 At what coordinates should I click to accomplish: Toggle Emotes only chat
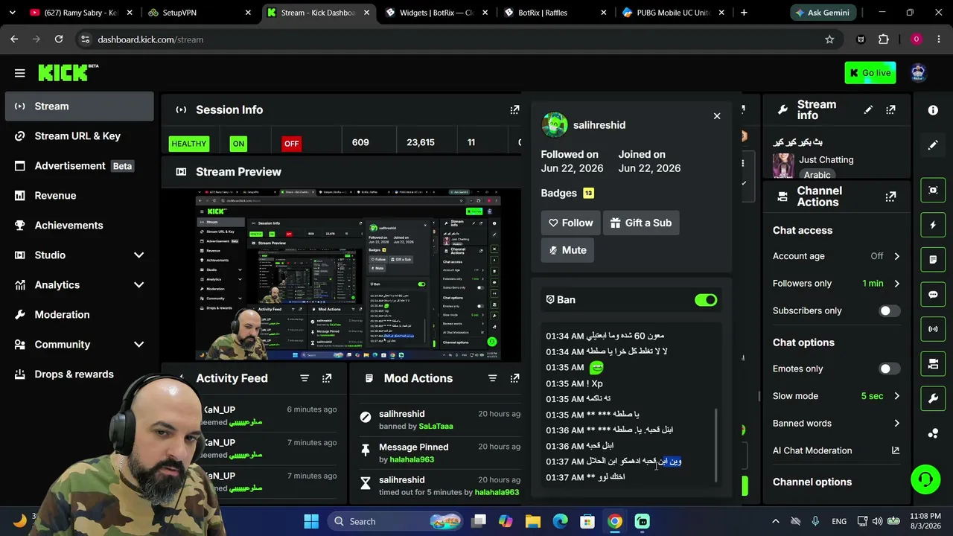pos(890,369)
